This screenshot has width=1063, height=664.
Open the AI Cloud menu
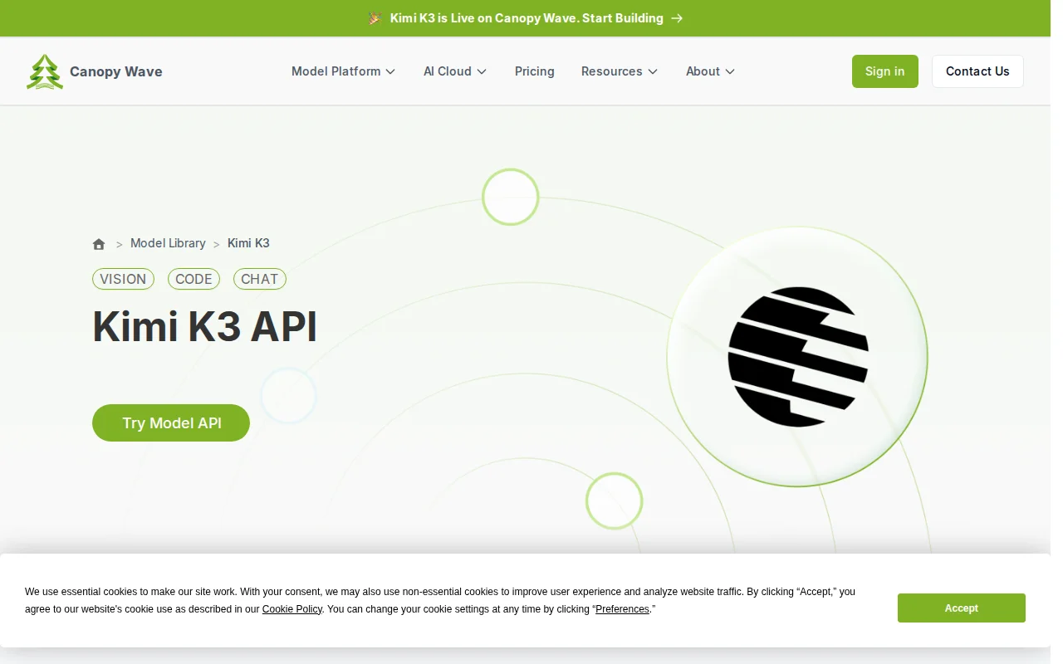[455, 71]
